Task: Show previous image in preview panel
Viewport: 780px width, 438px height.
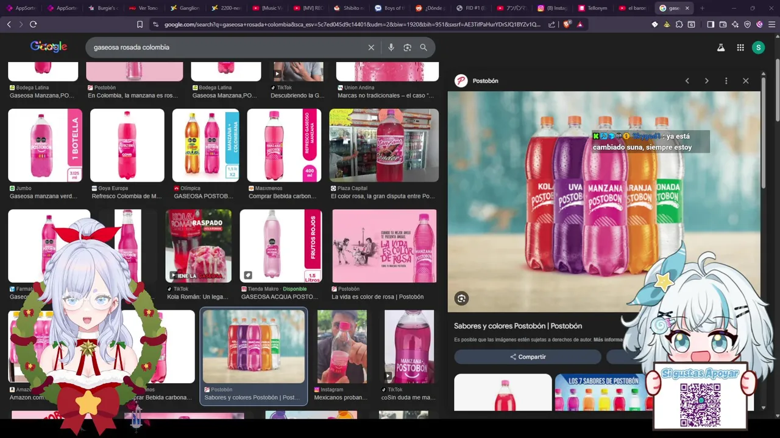Action: coord(687,81)
